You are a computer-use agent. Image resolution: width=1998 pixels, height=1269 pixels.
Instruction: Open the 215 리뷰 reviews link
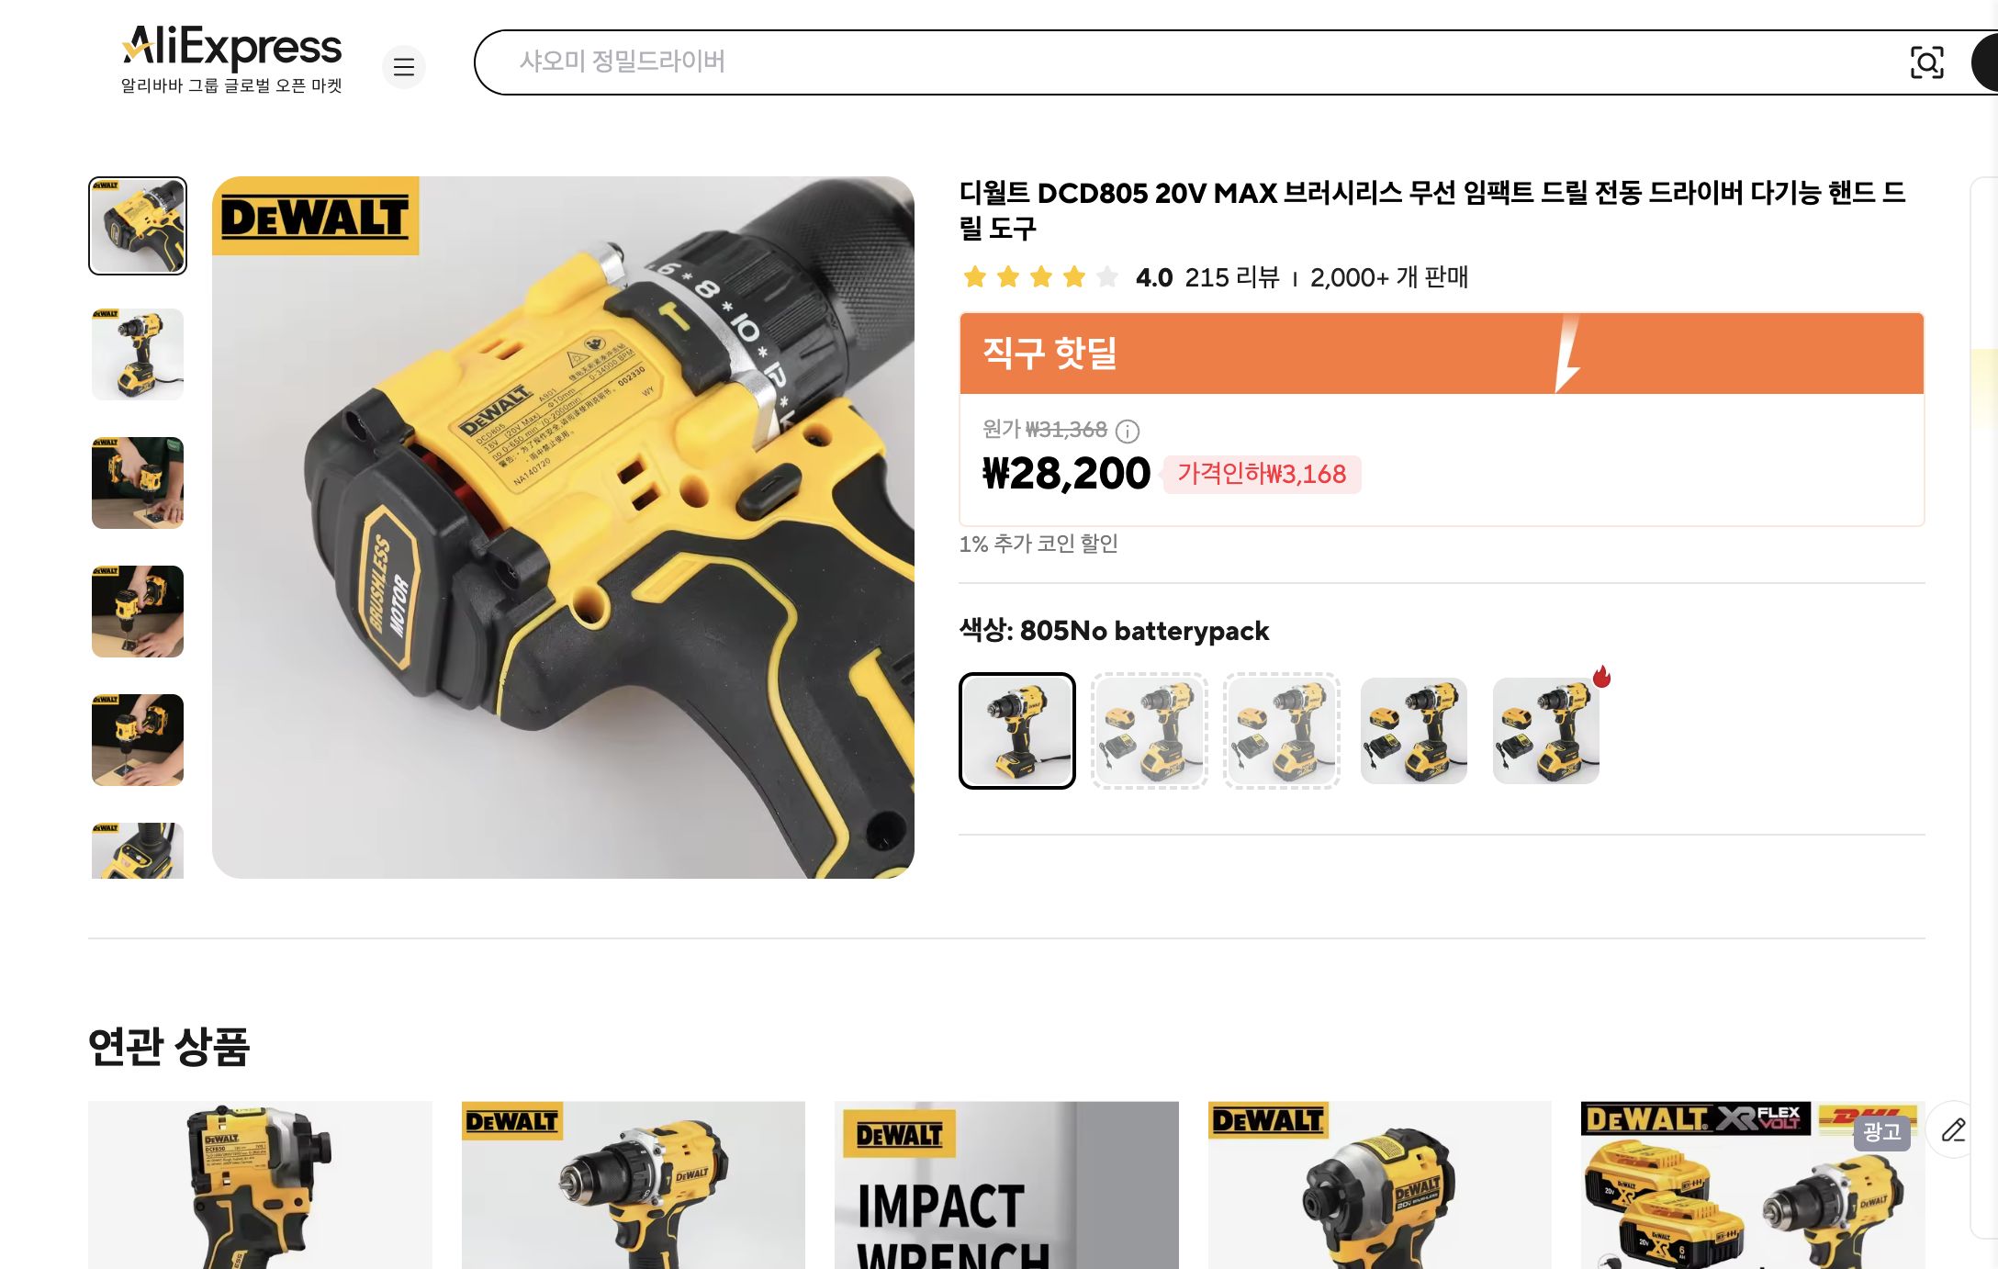[x=1232, y=276]
